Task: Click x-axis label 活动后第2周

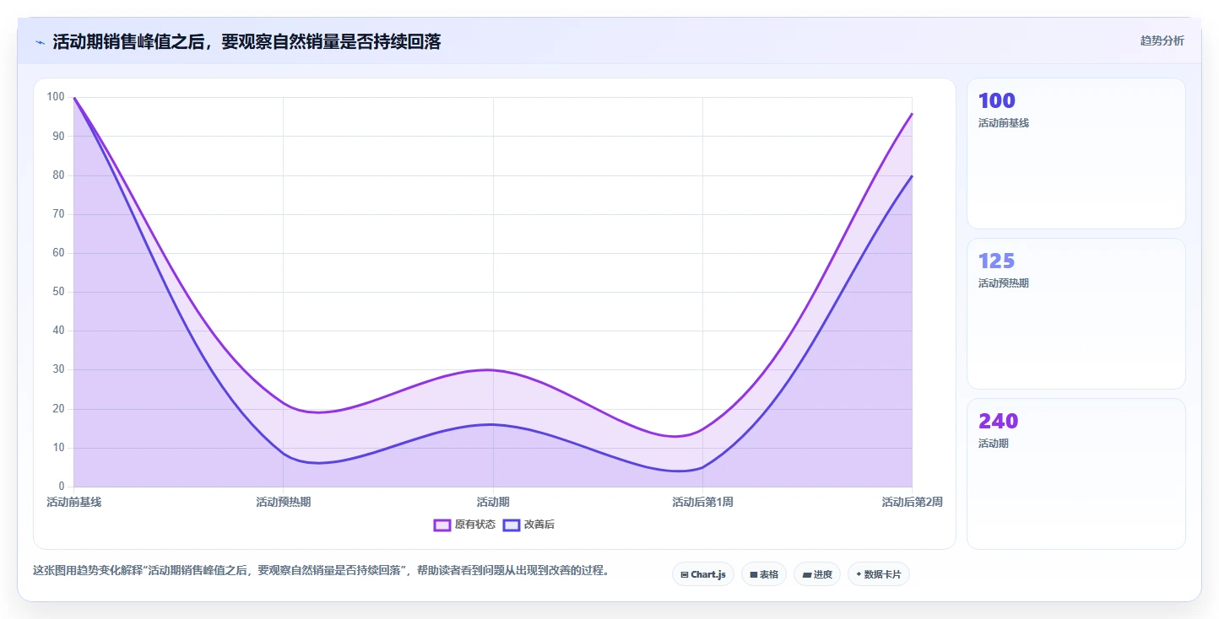Action: (x=912, y=502)
